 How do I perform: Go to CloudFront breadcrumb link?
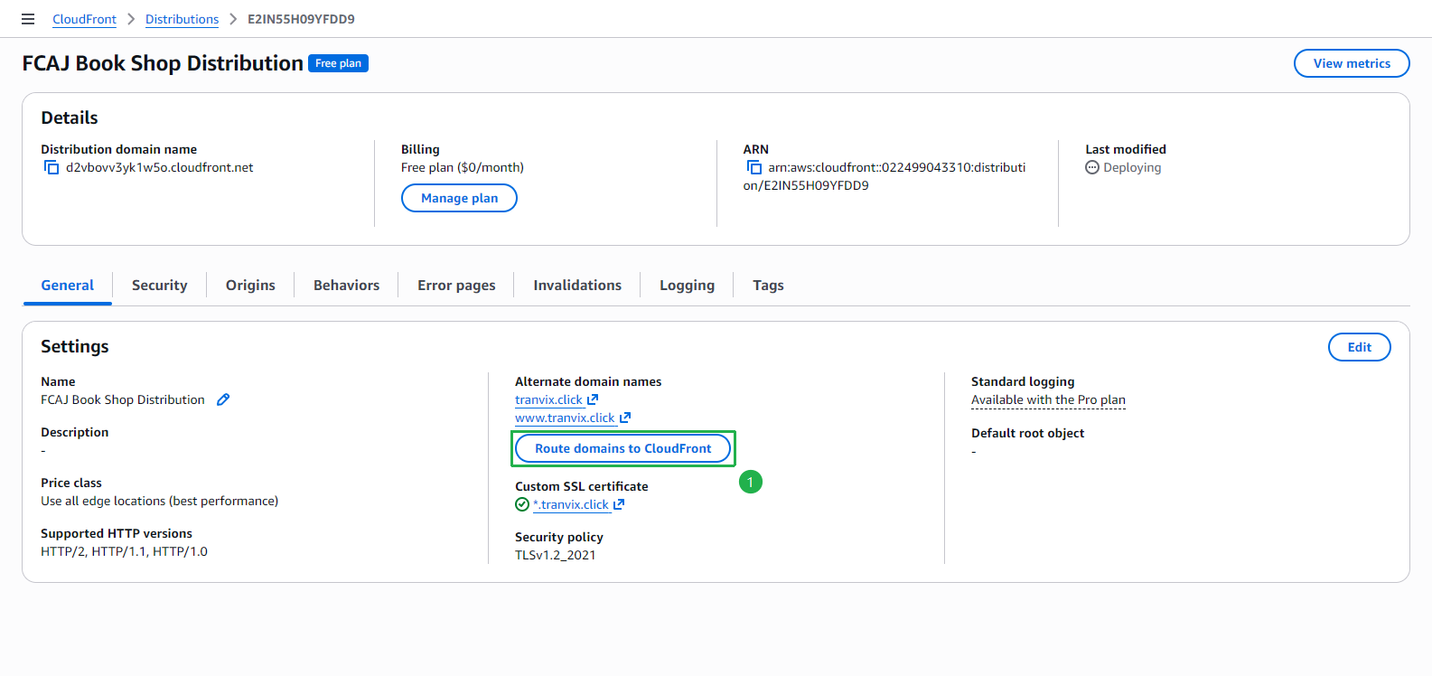coord(85,19)
